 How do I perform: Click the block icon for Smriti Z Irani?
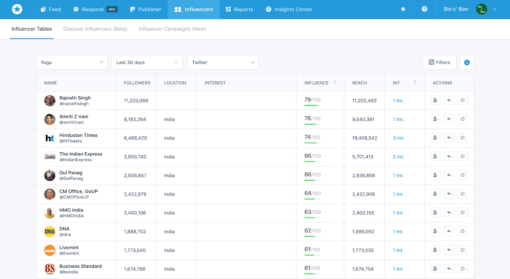[463, 119]
